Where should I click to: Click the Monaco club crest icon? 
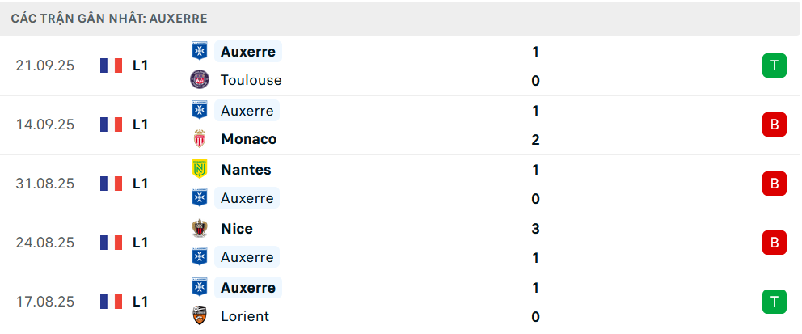[x=198, y=139]
